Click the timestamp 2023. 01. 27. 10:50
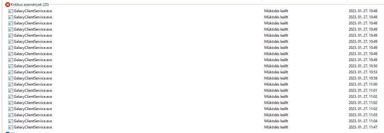Viewport: 384px width, 133px height. (x=363, y=66)
